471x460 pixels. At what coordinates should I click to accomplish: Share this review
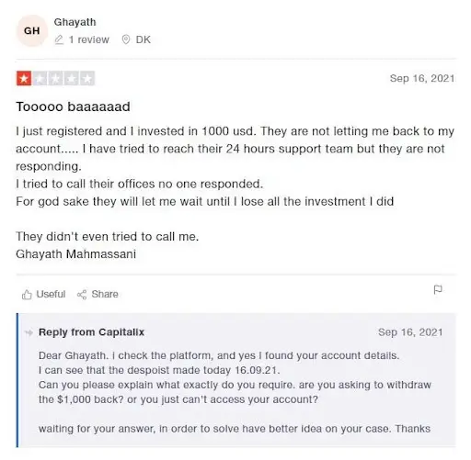point(98,295)
